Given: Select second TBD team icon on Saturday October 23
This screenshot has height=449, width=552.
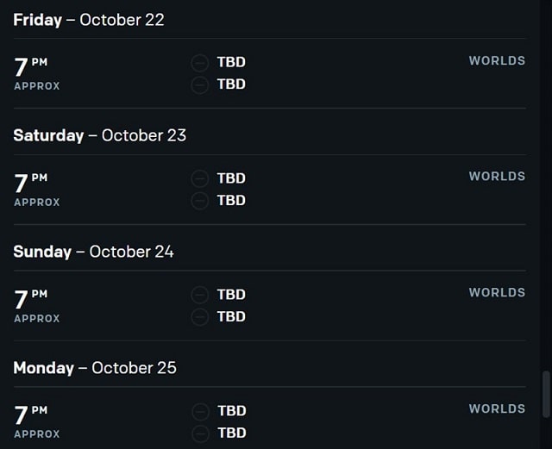Looking at the screenshot, I should click(199, 201).
